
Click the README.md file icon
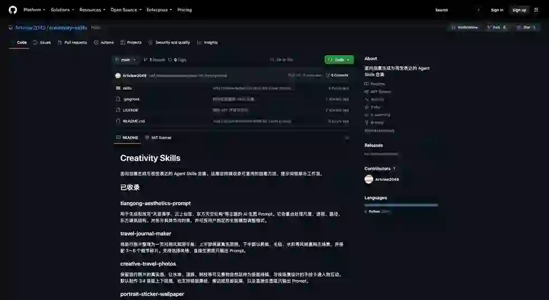click(x=118, y=121)
